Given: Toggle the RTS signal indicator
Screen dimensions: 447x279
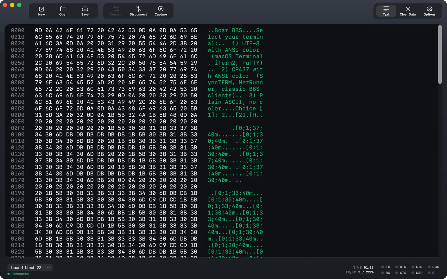Looking at the screenshot, I should (401, 267).
